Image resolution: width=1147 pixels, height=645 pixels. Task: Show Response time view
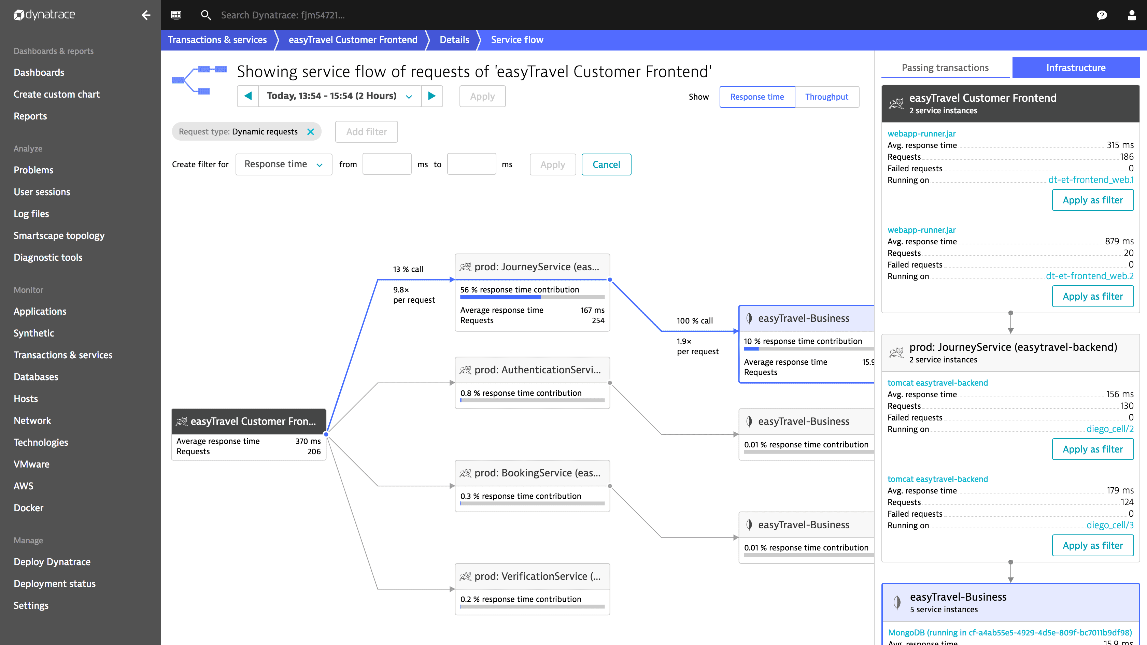pos(757,97)
